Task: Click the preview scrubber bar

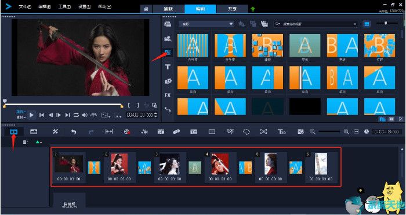Action: point(63,104)
